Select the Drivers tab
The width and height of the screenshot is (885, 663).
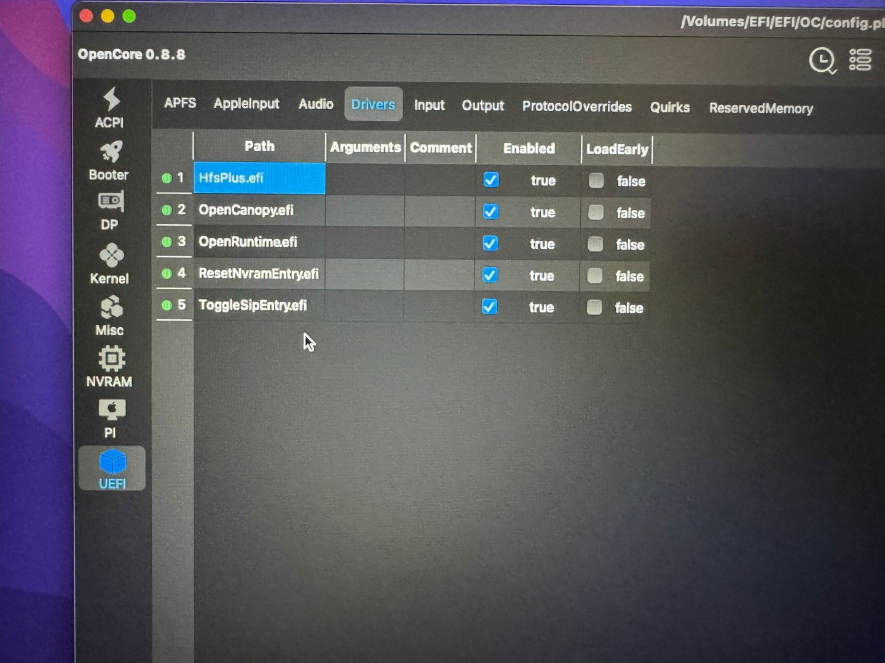point(373,105)
